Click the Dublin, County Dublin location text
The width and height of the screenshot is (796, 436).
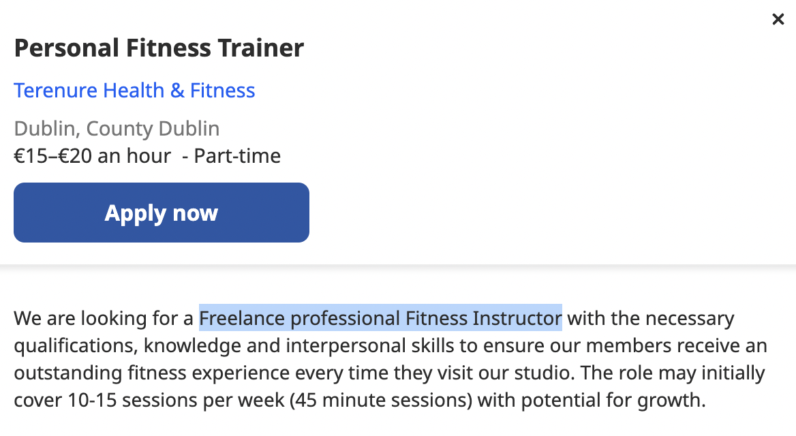point(117,128)
